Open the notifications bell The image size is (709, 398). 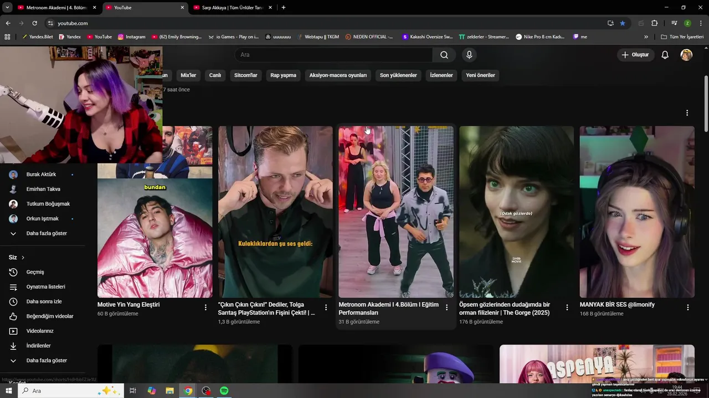665,55
